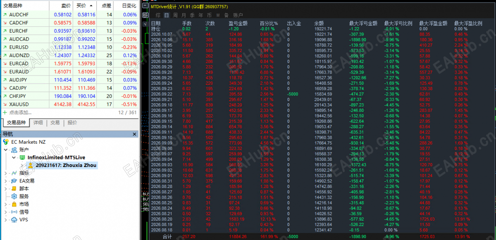This screenshot has height=240, width=496.
Task: Switch MTDriver stats to 月 monthly view
Action: [x=184, y=15]
